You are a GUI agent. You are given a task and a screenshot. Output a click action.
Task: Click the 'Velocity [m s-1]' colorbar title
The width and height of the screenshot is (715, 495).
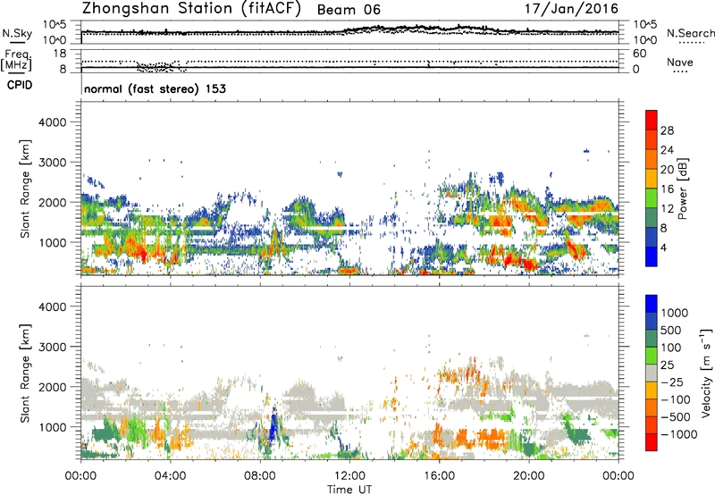(x=706, y=373)
